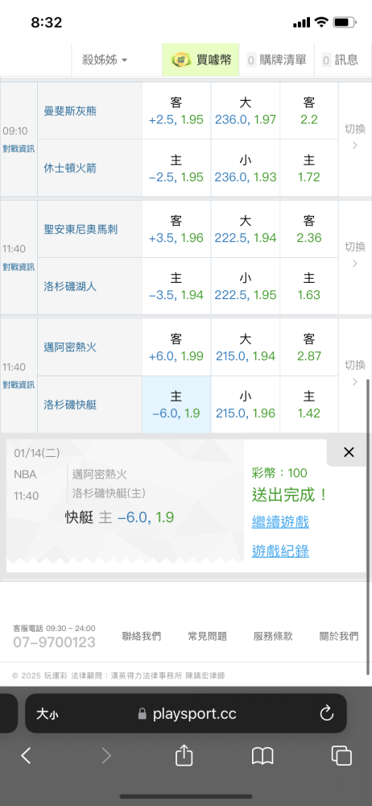372x806 pixels.
Task: Select Heat moneyline 客 2.87
Action: pos(309,347)
